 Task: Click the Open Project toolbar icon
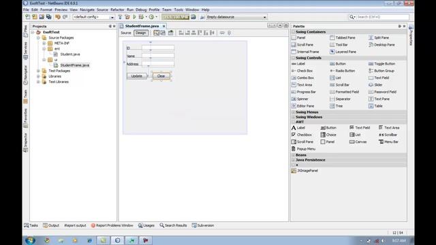click(42, 17)
